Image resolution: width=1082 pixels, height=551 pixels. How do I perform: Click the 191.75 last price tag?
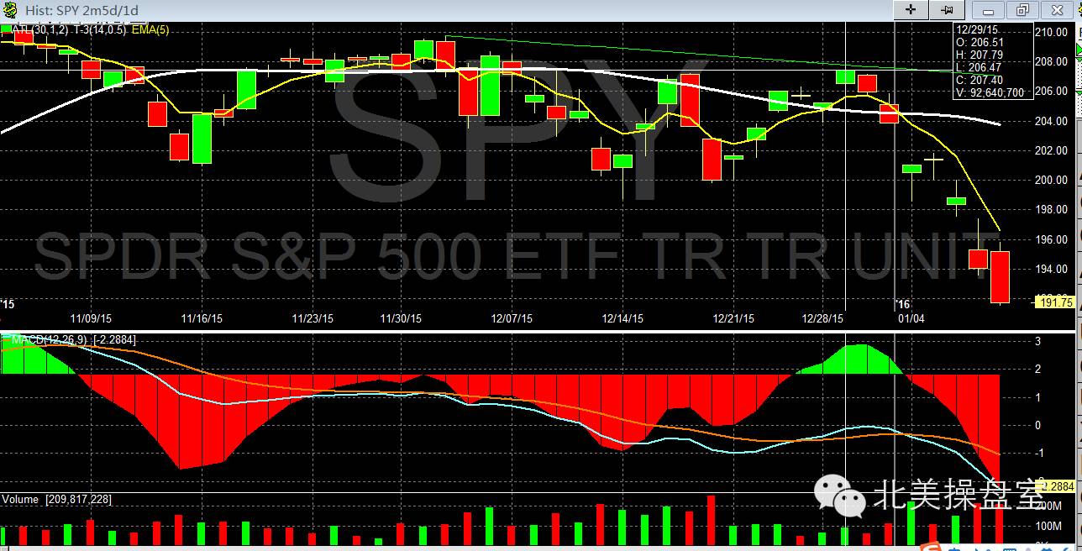point(1057,302)
